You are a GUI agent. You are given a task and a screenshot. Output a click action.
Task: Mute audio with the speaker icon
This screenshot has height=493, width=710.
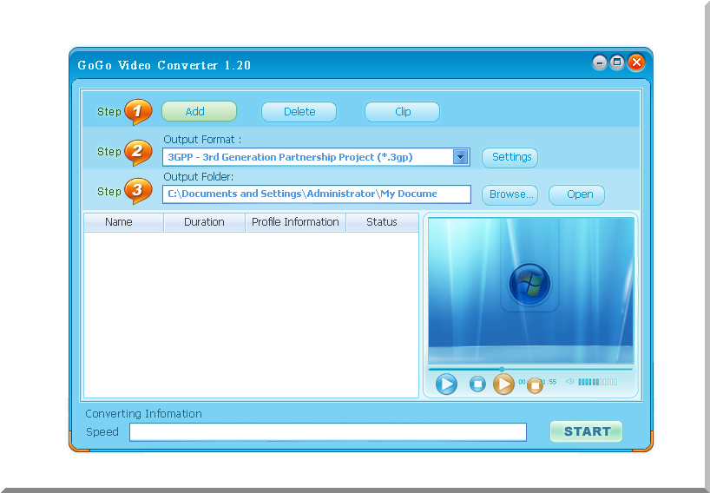pyautogui.click(x=569, y=382)
